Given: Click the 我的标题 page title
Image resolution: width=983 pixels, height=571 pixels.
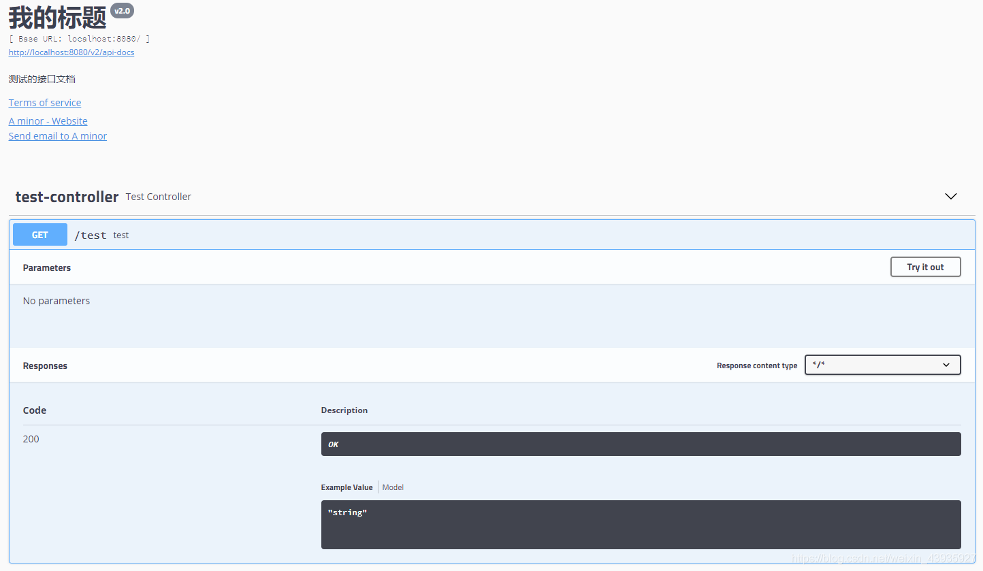Looking at the screenshot, I should pyautogui.click(x=58, y=17).
